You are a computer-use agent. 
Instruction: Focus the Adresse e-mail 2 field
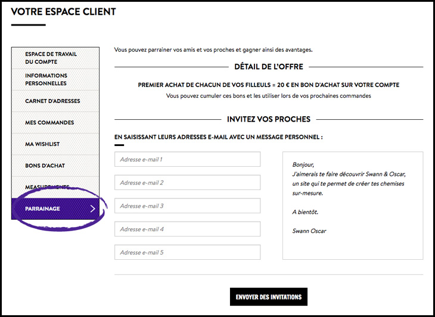point(187,182)
